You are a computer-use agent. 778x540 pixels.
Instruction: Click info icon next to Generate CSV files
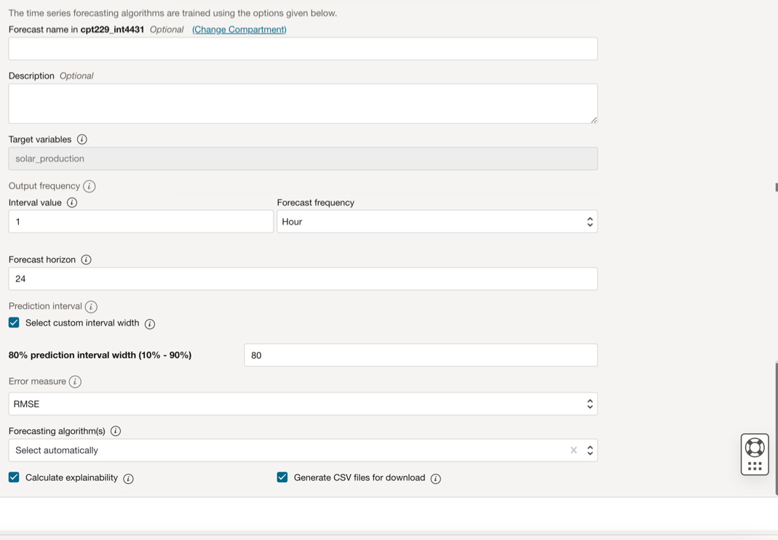[x=435, y=478]
